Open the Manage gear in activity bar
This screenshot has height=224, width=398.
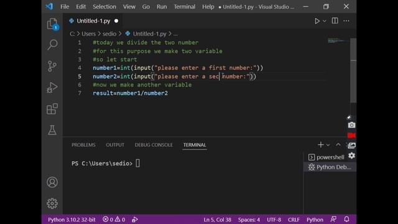click(x=52, y=203)
